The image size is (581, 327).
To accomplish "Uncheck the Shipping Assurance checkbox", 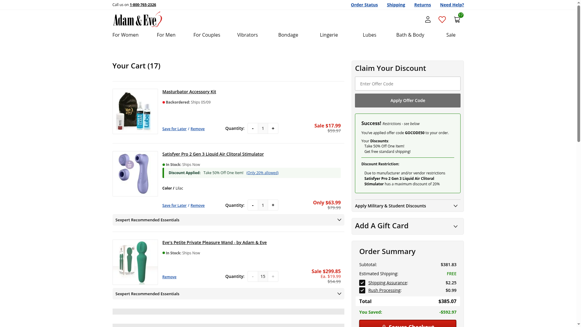I will (362, 283).
